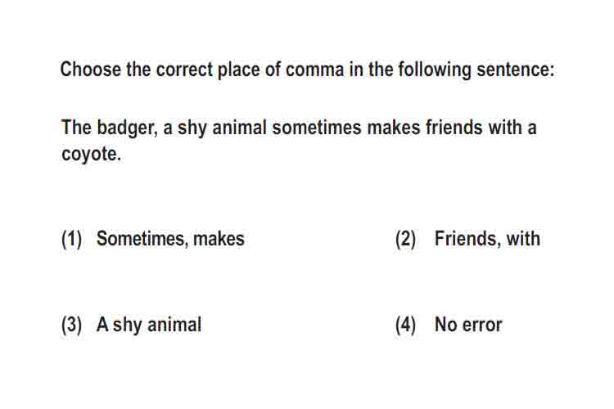Click the "(4)" option number

(x=405, y=326)
